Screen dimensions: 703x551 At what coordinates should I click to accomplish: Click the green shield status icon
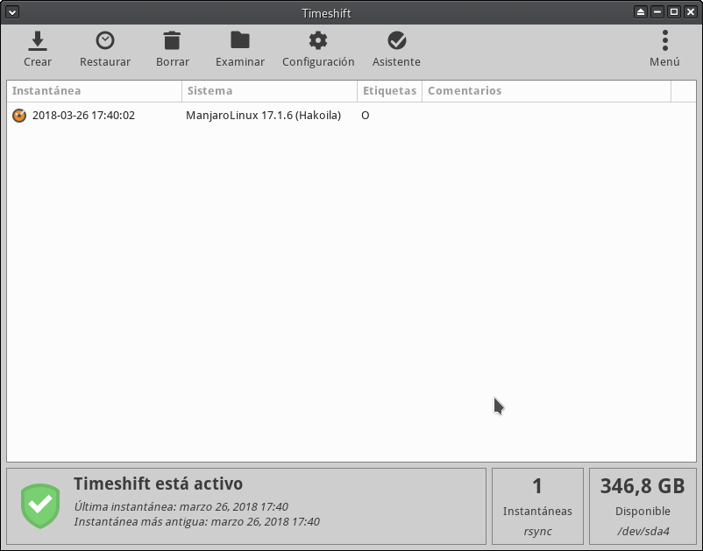[39, 505]
